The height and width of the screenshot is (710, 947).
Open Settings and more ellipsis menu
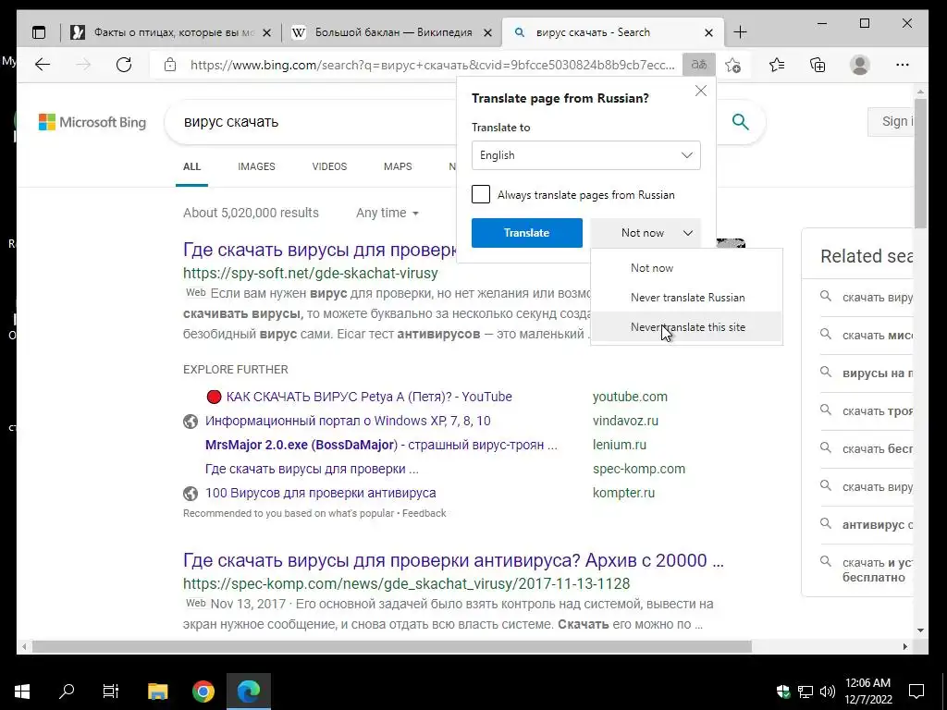tap(903, 65)
